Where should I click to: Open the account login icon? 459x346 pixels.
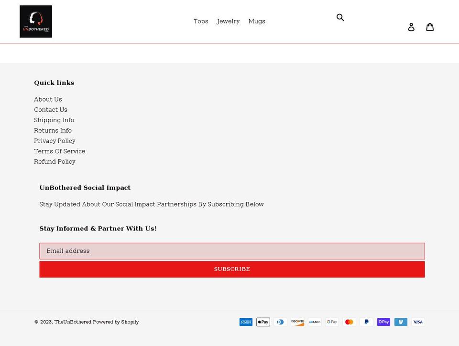[x=411, y=27]
